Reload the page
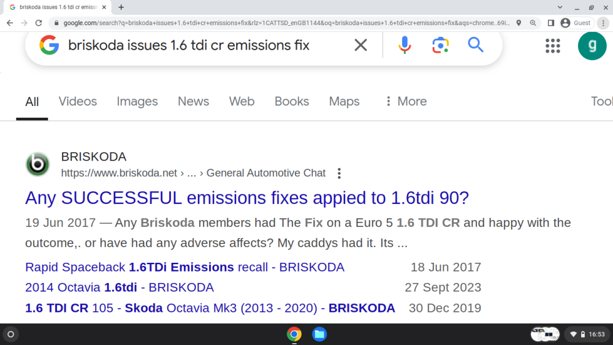The image size is (613, 345). click(x=38, y=23)
